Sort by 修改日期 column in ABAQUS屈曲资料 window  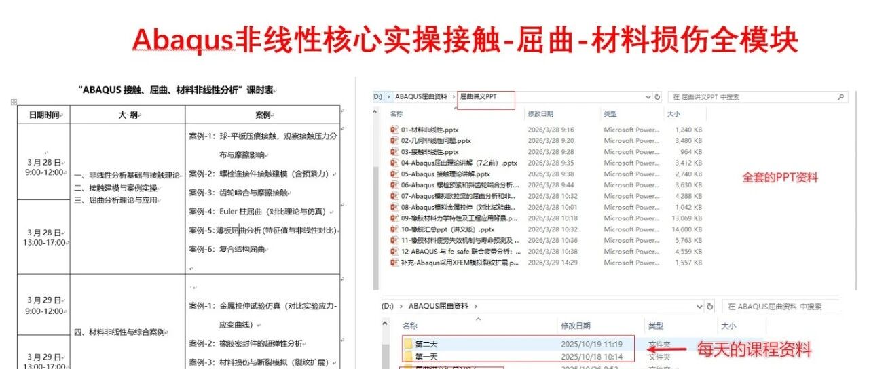click(x=576, y=326)
